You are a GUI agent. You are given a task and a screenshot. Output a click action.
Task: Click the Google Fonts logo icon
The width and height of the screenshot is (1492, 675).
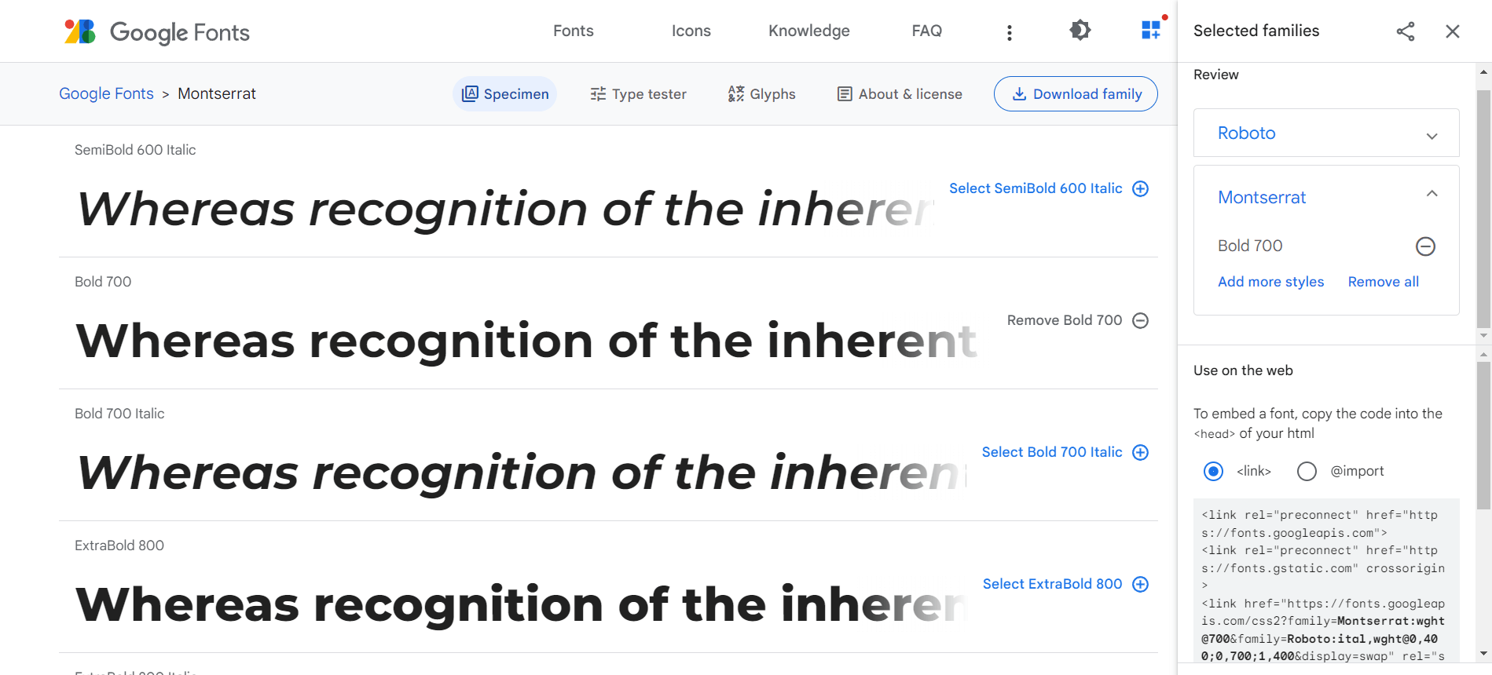click(x=80, y=31)
